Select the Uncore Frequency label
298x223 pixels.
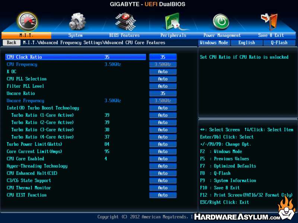[x=25, y=101]
